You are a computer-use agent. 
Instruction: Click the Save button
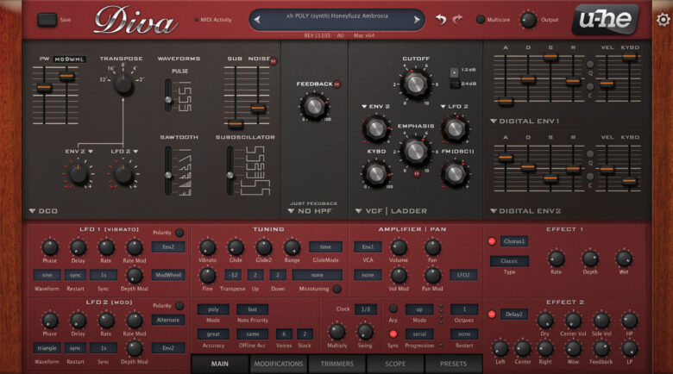point(47,20)
